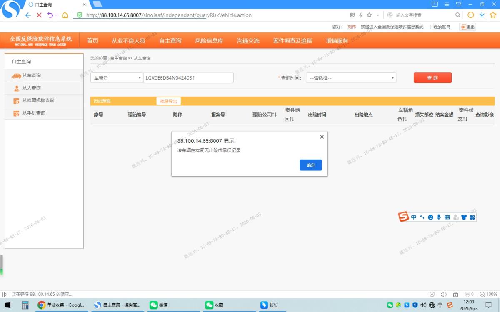The height and width of the screenshot is (312, 500).
Task: Open the 增值服务 menu
Action: (x=337, y=41)
